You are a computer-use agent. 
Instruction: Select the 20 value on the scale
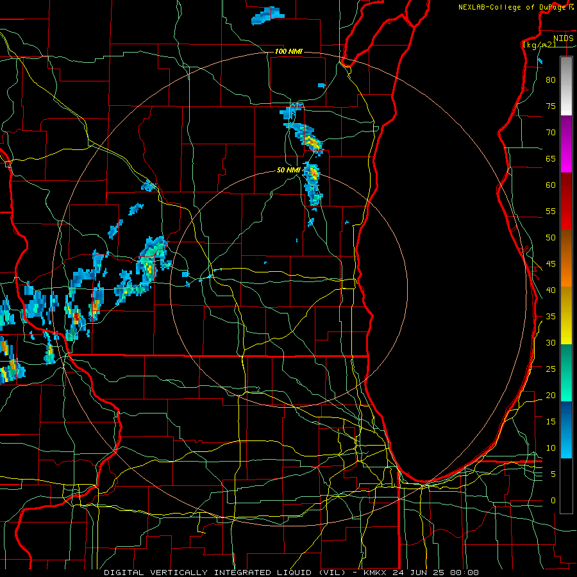pyautogui.click(x=551, y=395)
